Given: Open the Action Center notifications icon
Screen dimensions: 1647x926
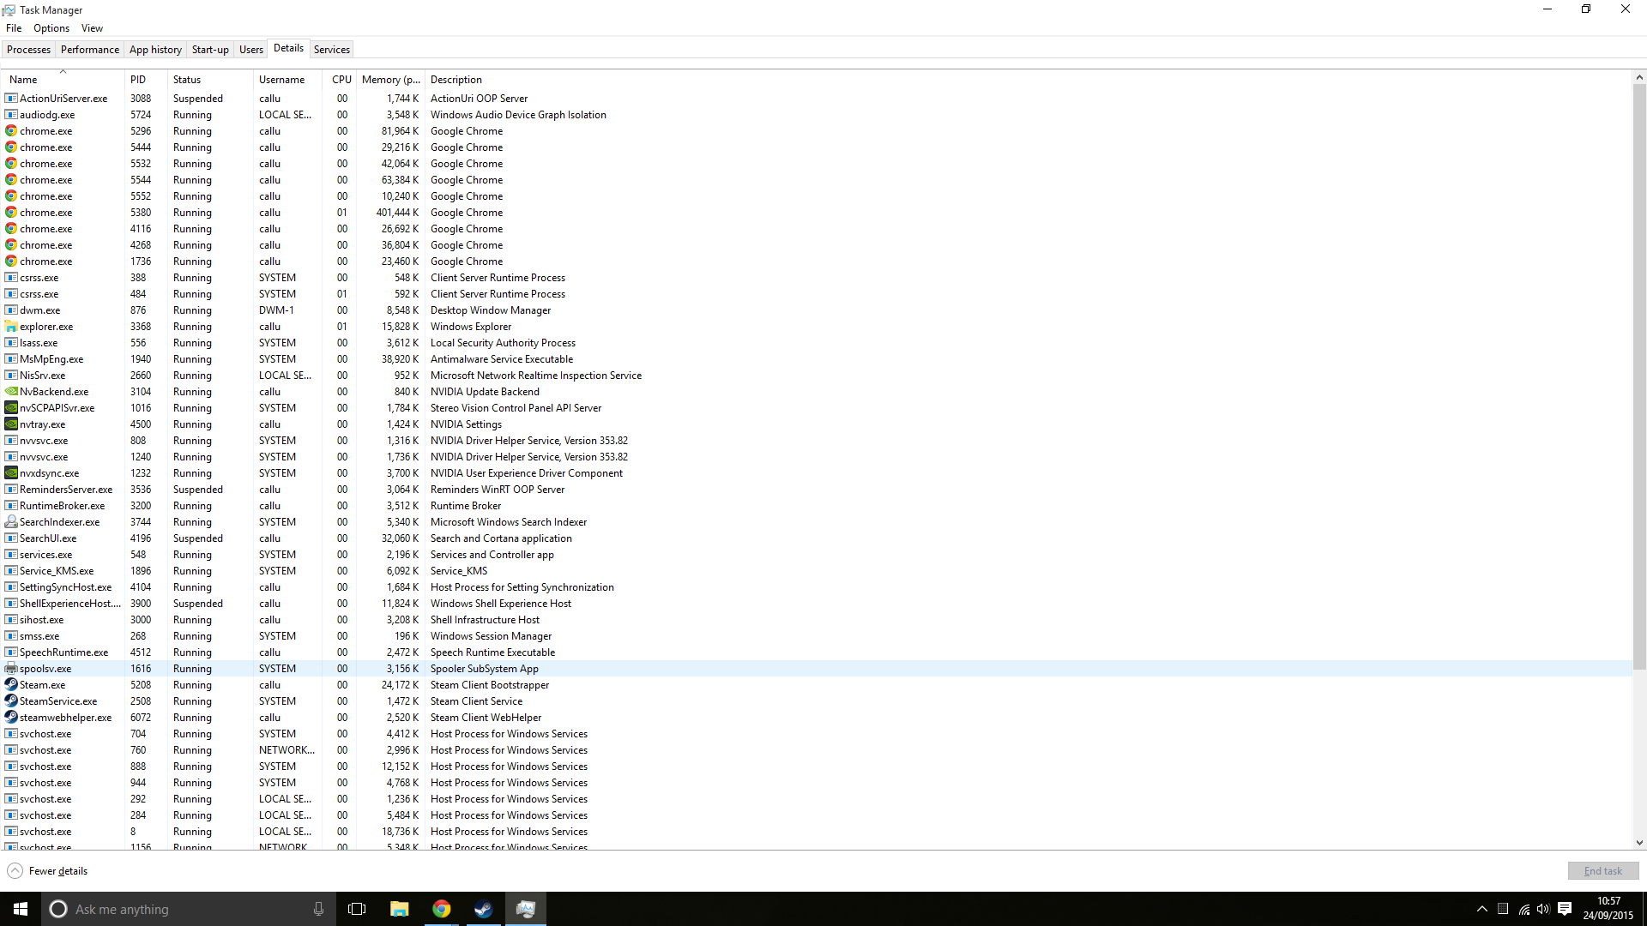Looking at the screenshot, I should point(1565,909).
